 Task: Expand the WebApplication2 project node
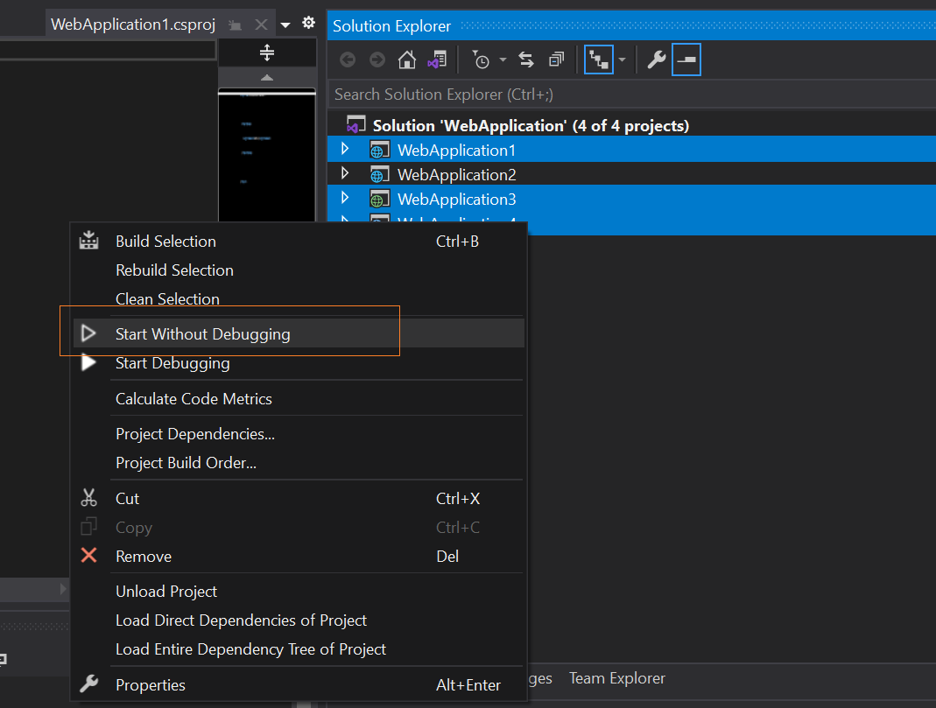click(x=344, y=173)
